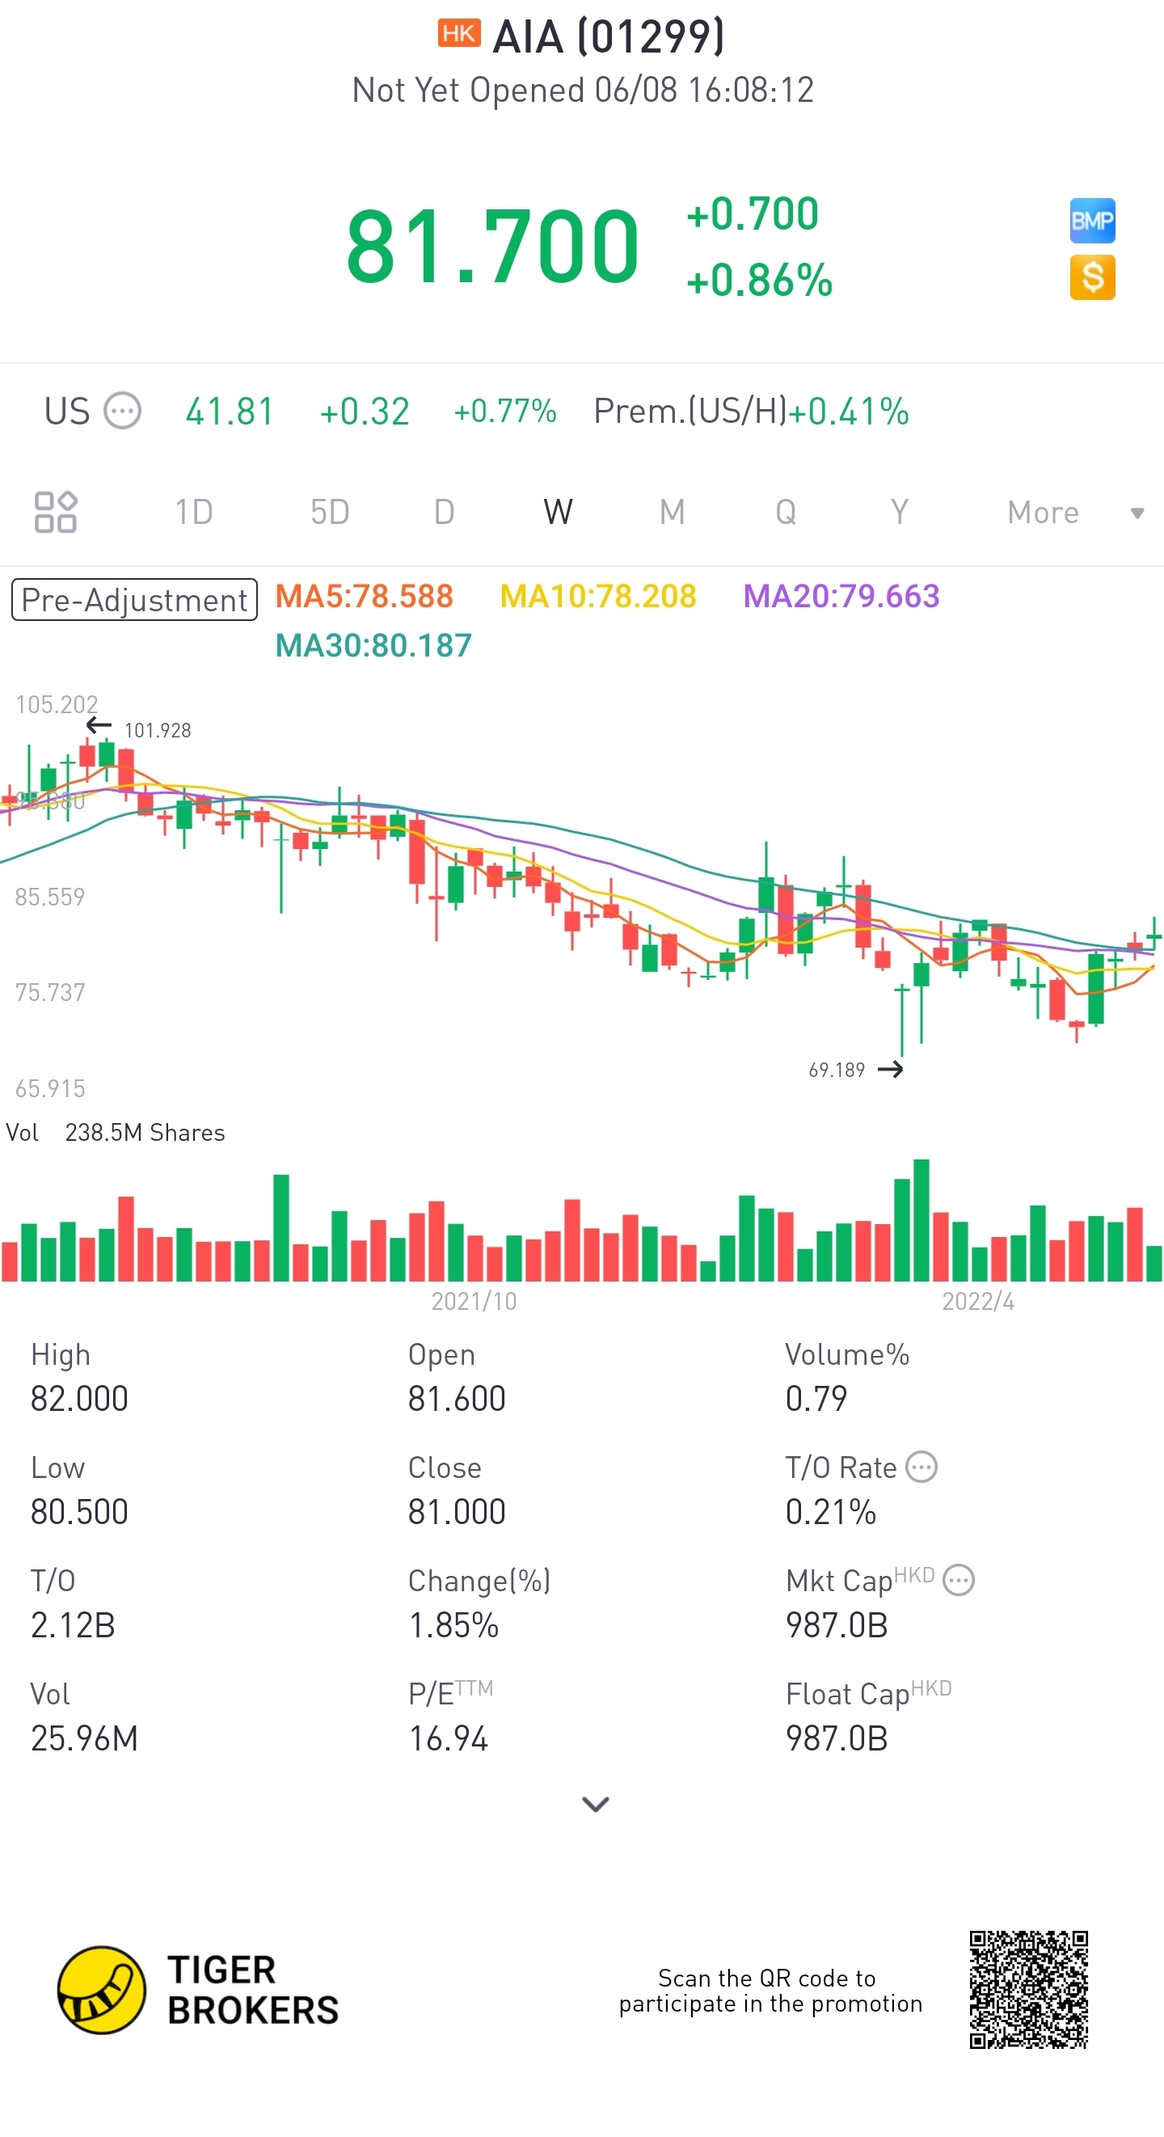Viewport: 1164px width, 2137px height.
Task: Open the chart layout grid icon
Action: [x=56, y=512]
